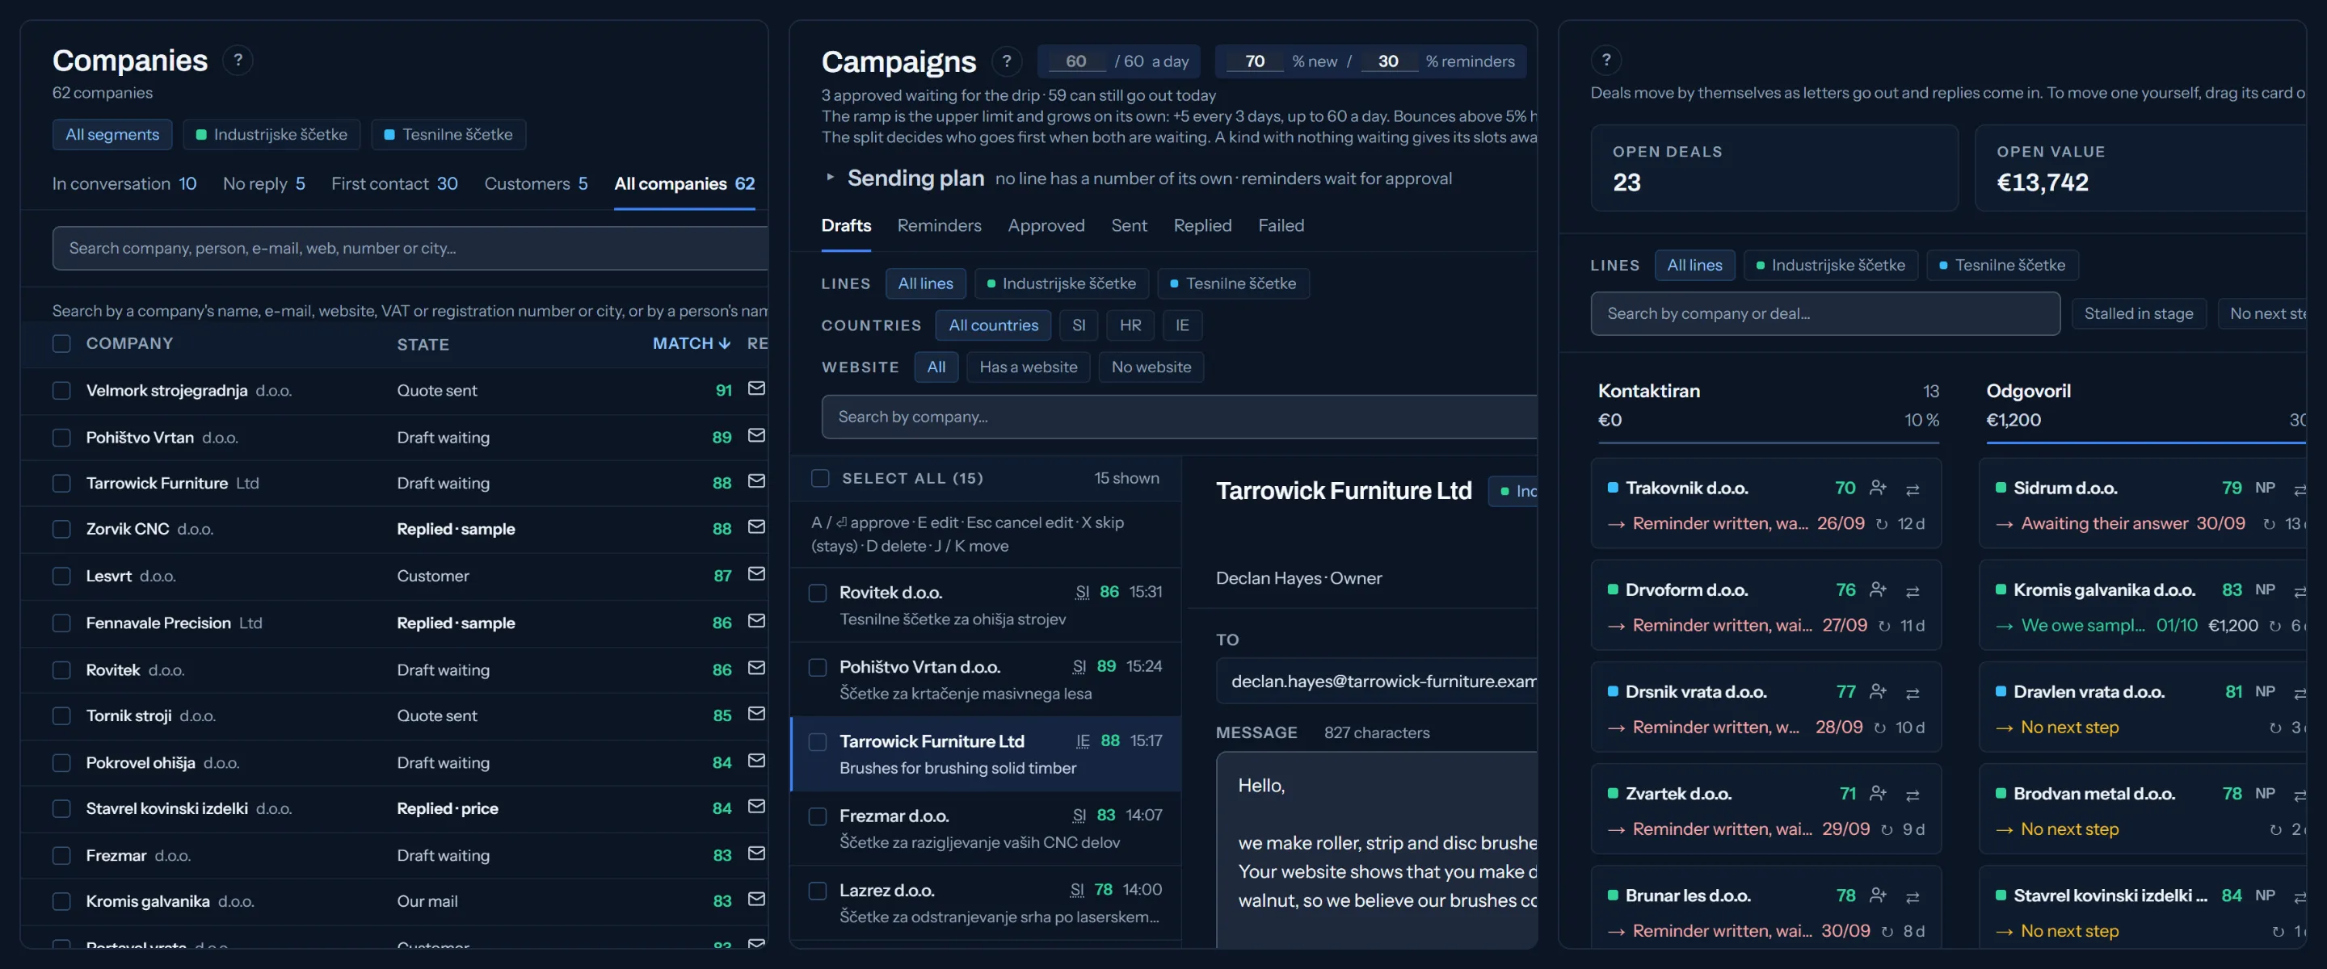This screenshot has height=969, width=2327.
Task: Select the No website filter
Action: tap(1151, 367)
